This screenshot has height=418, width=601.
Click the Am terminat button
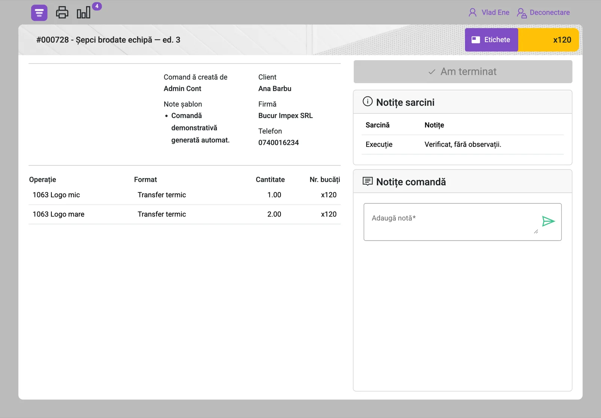(463, 71)
